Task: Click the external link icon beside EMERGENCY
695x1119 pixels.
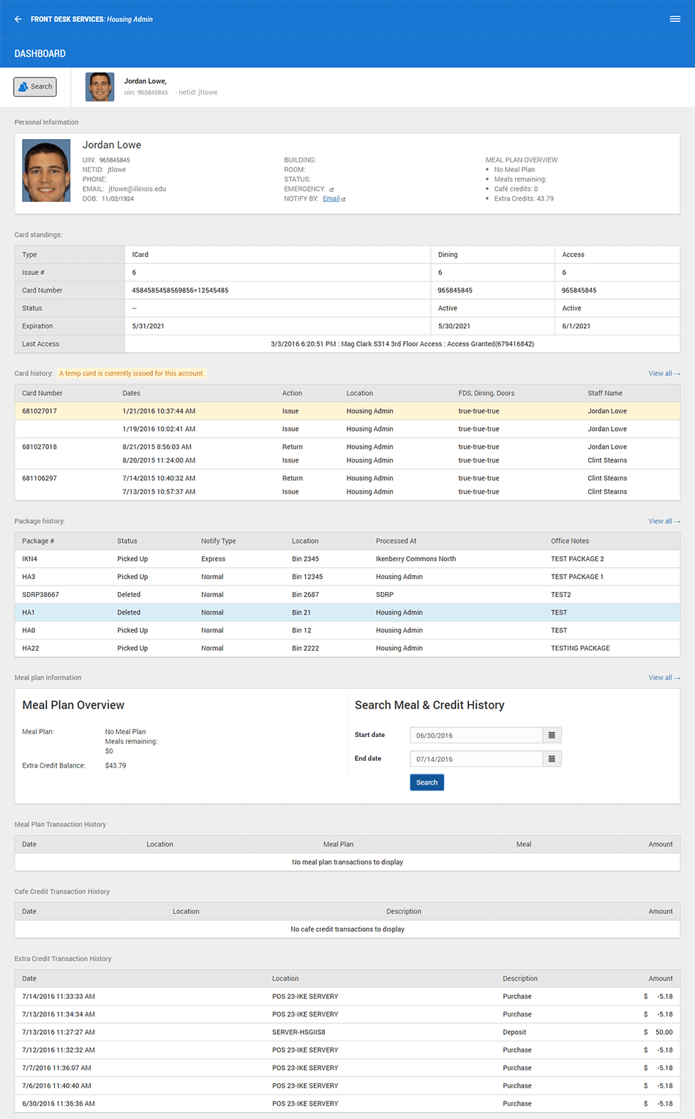Action: tap(331, 190)
